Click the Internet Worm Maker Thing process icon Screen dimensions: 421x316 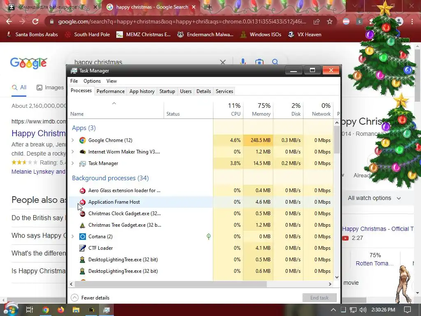pos(82,152)
